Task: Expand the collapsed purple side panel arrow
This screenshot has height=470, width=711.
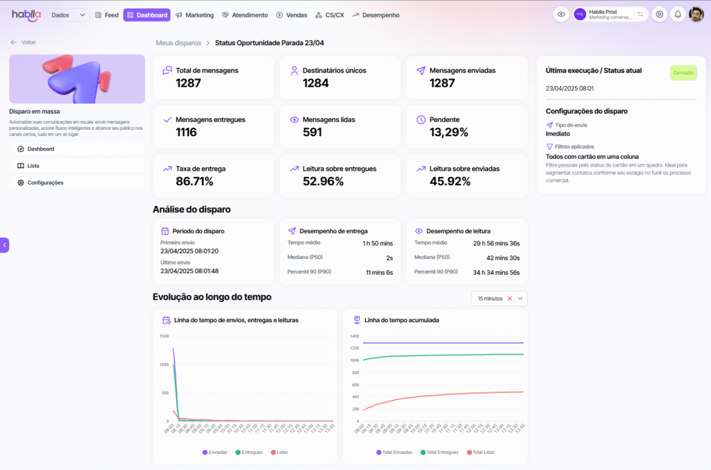Action: click(x=4, y=245)
